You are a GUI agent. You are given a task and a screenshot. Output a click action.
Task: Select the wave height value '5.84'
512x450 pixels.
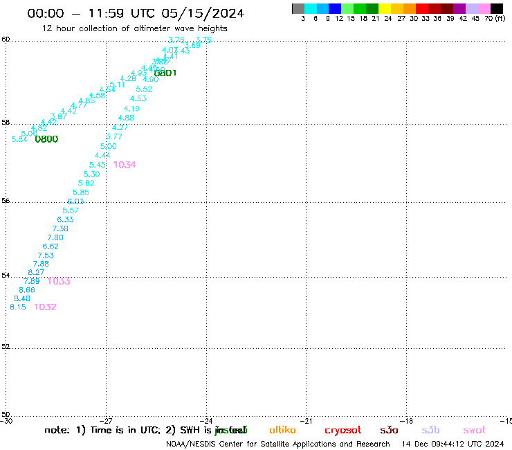[x=19, y=139]
